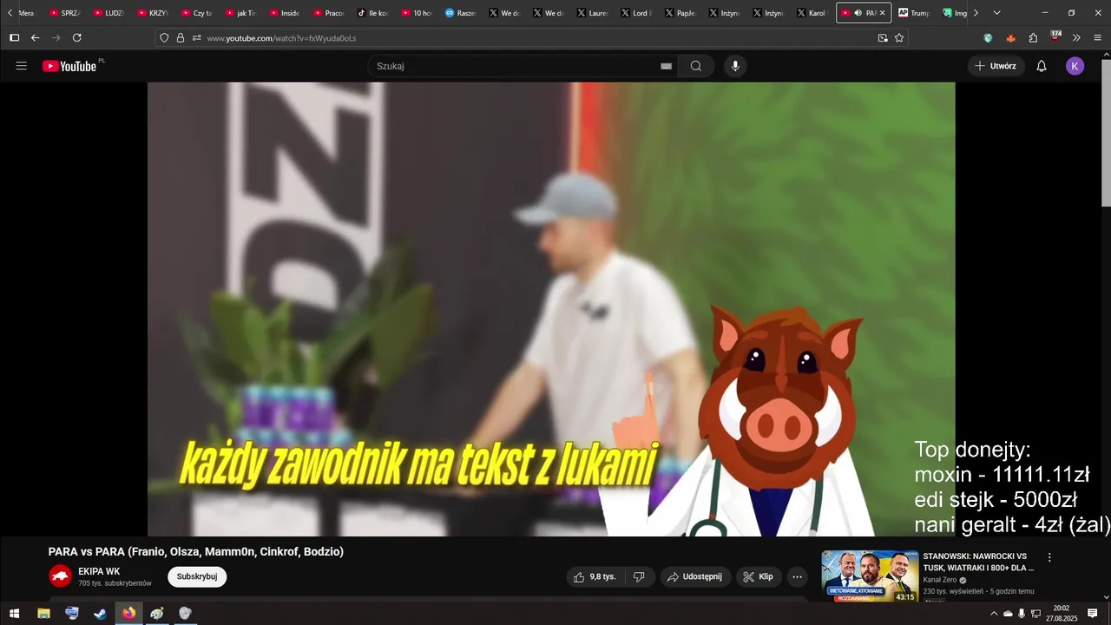The height and width of the screenshot is (625, 1111).
Task: Switch to the SPRZ browser tab
Action: click(x=65, y=13)
